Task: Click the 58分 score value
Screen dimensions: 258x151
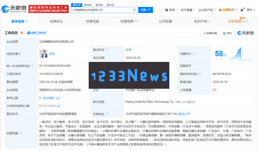Action: tap(220, 54)
